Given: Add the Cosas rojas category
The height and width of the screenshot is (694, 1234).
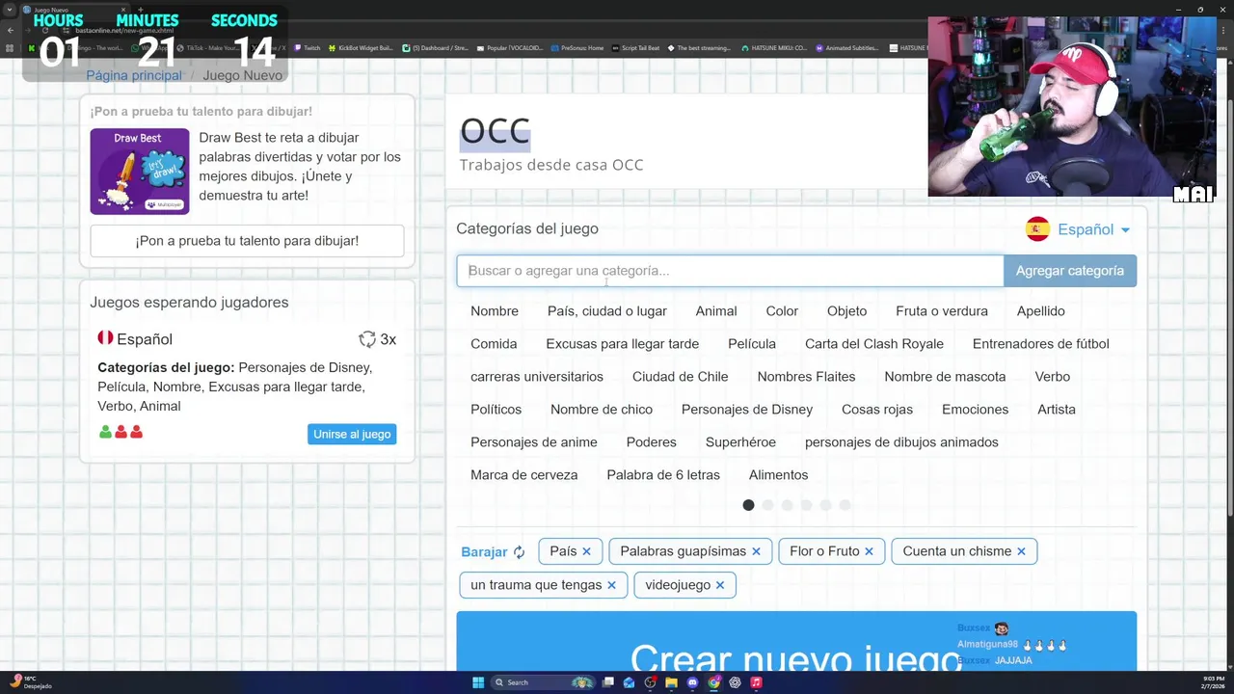Looking at the screenshot, I should pos(877,410).
